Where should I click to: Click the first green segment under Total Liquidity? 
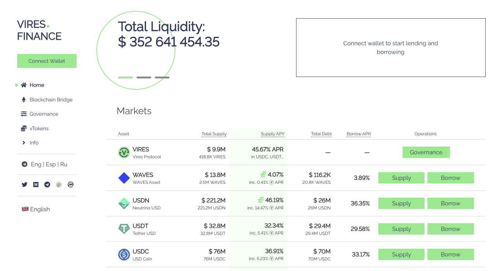(x=125, y=77)
